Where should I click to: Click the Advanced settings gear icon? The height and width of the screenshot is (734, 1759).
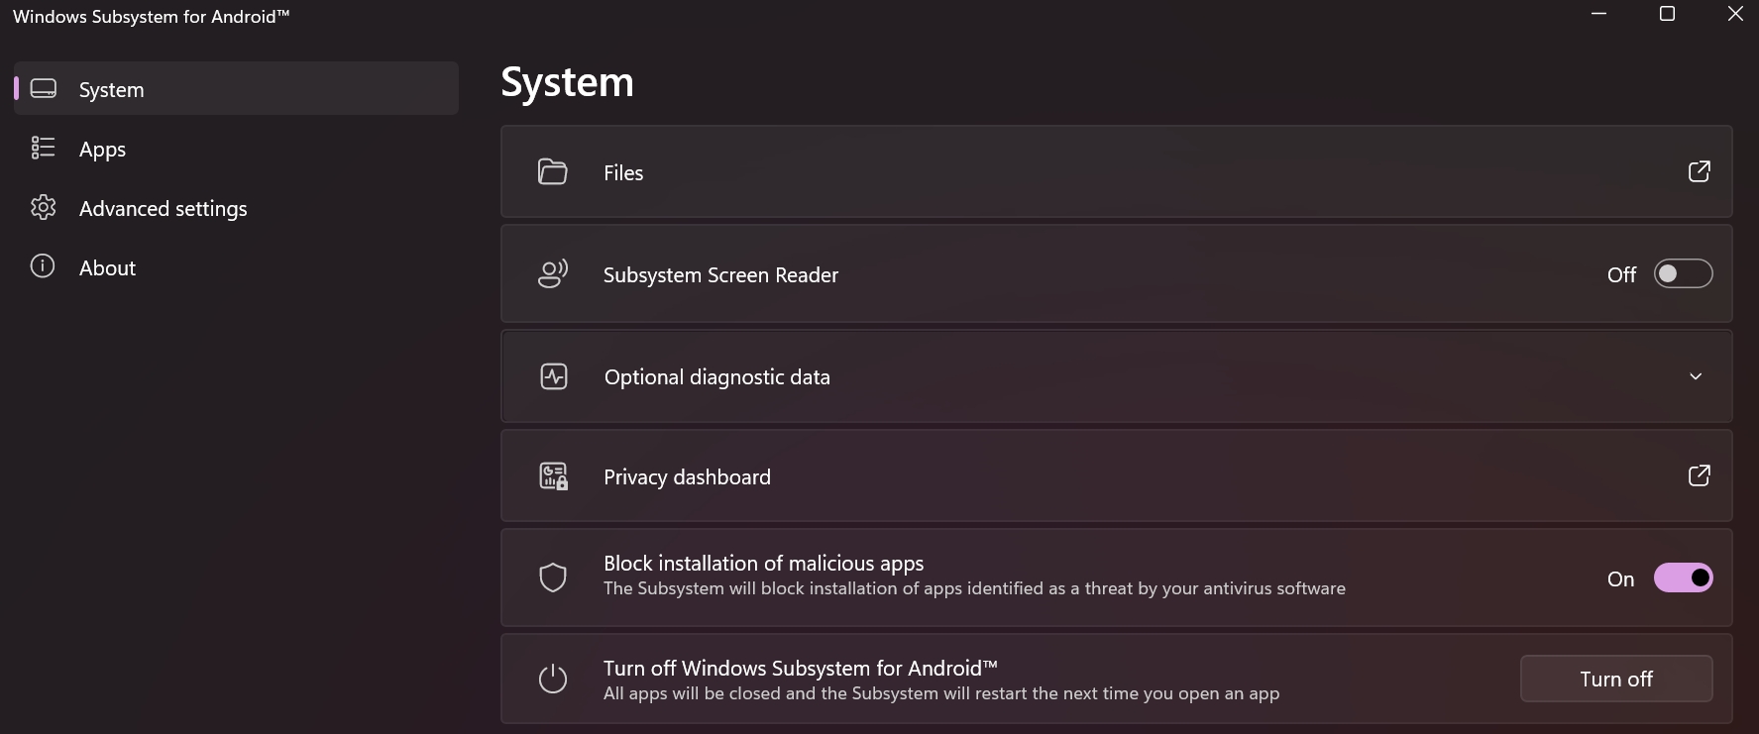[x=43, y=207]
